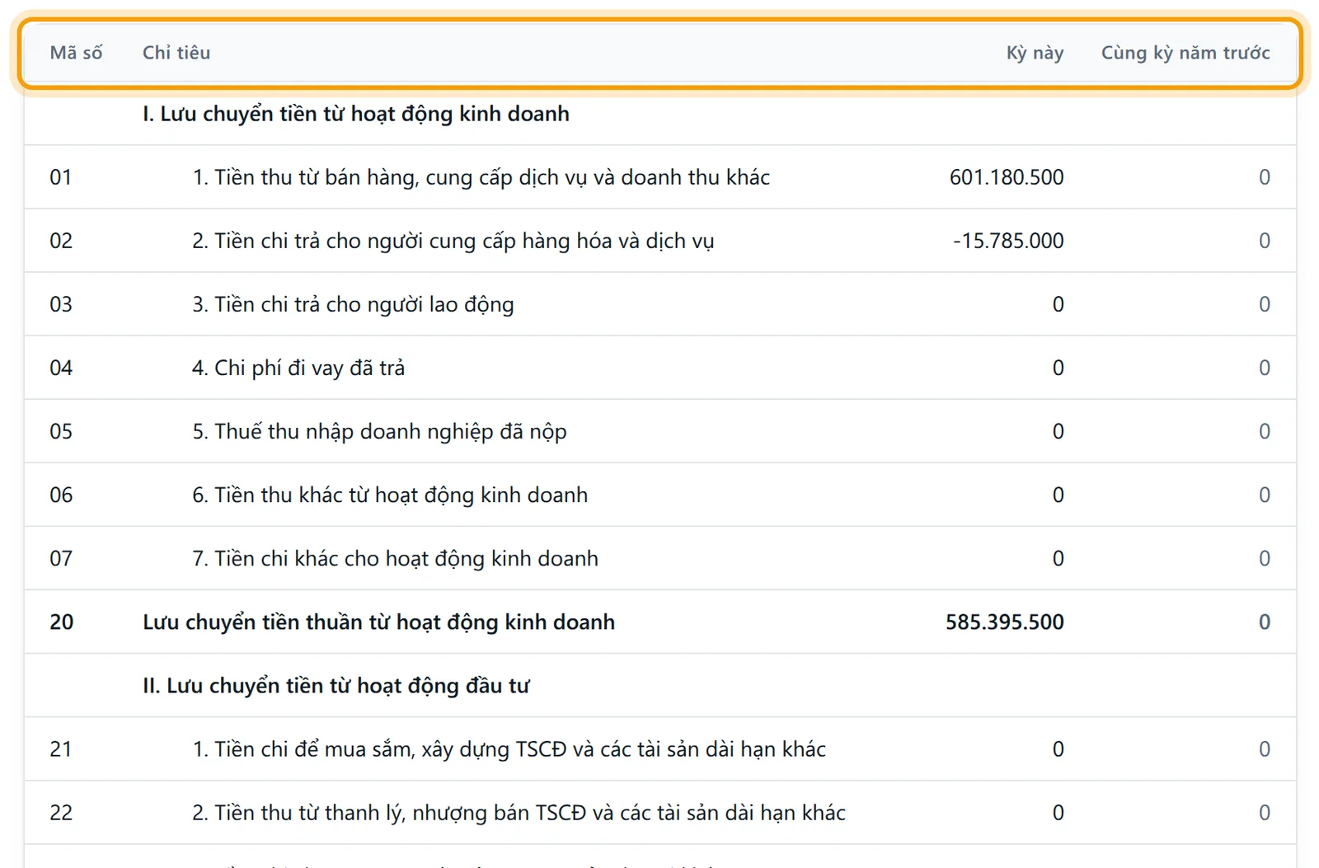Image resolution: width=1319 pixels, height=868 pixels.
Task: Select section 'II. Lưu chuyển tiền từ hoạt động đầu tư'
Action: [x=659, y=685]
